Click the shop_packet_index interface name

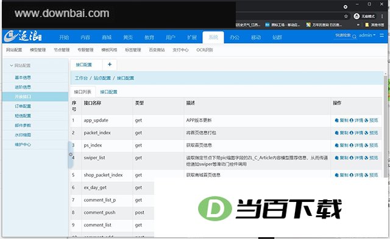coord(103,175)
